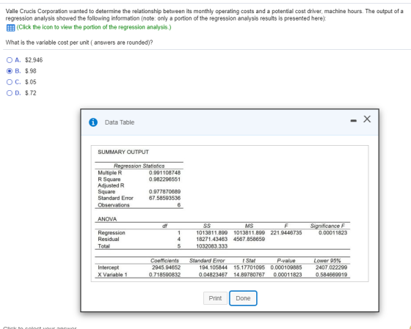
Task: Click the X Variable 1 coefficient value
Action: click(164, 275)
